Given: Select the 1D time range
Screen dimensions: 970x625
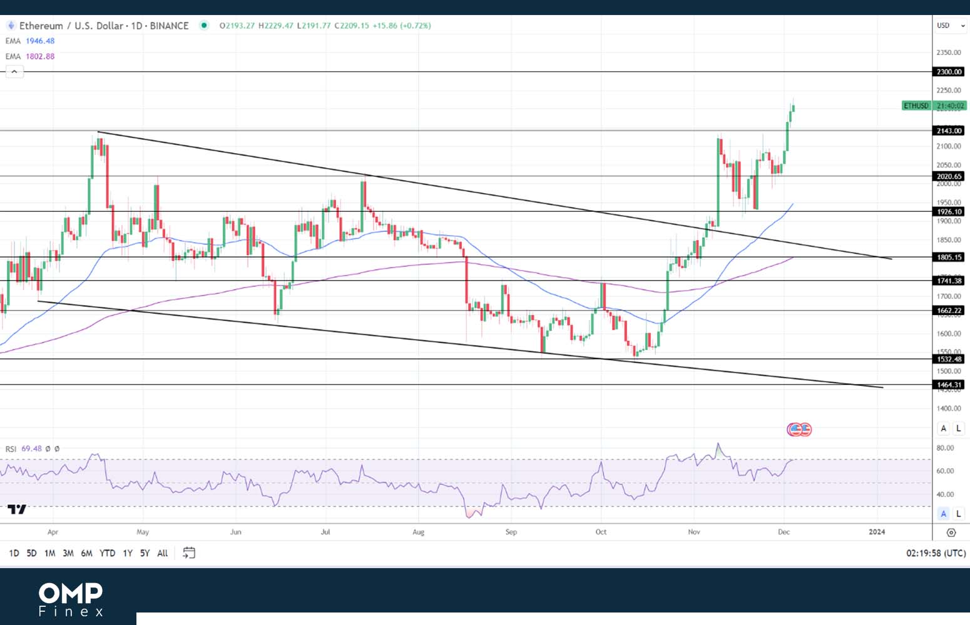Looking at the screenshot, I should (x=14, y=553).
